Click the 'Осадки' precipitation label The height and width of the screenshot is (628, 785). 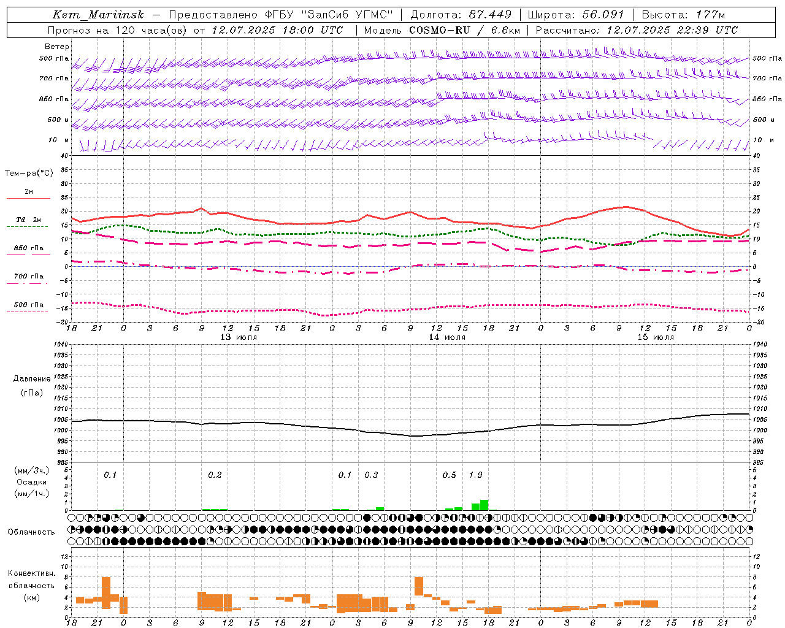point(32,482)
